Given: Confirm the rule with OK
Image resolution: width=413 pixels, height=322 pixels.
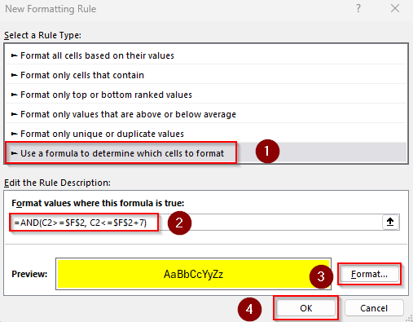Looking at the screenshot, I should (305, 308).
